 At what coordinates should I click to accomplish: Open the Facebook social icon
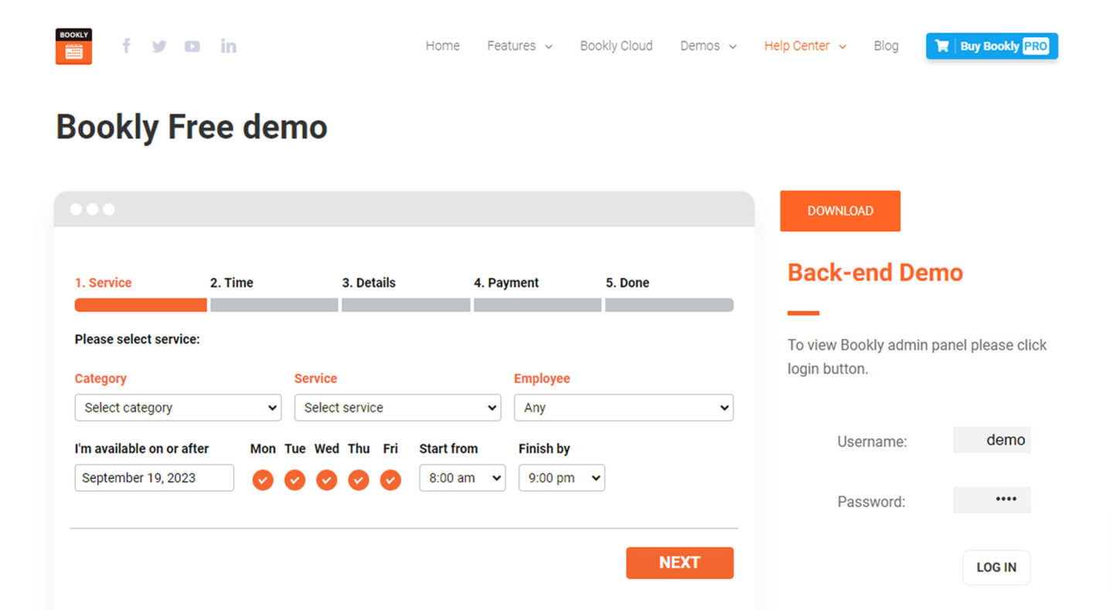point(127,46)
